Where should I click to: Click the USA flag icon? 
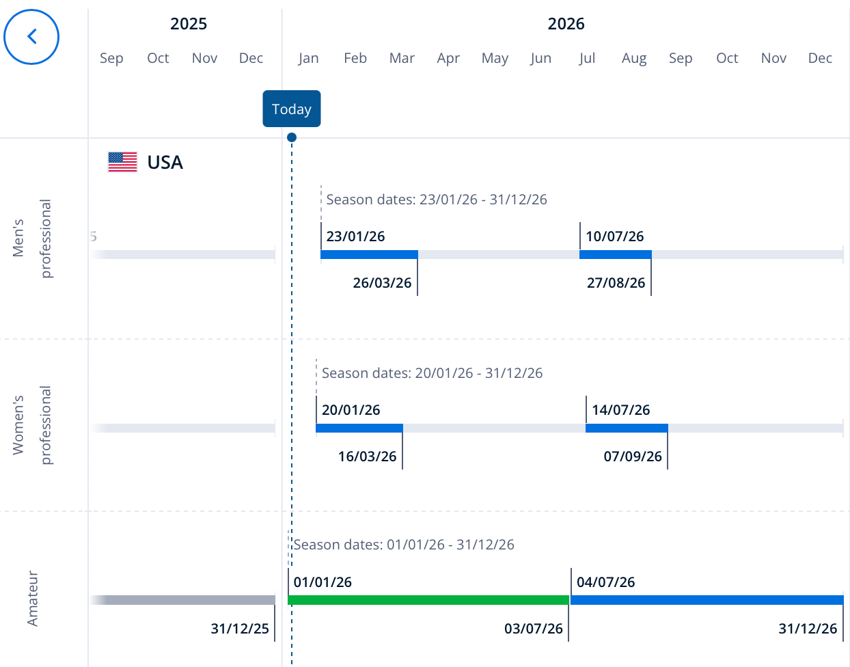(124, 162)
